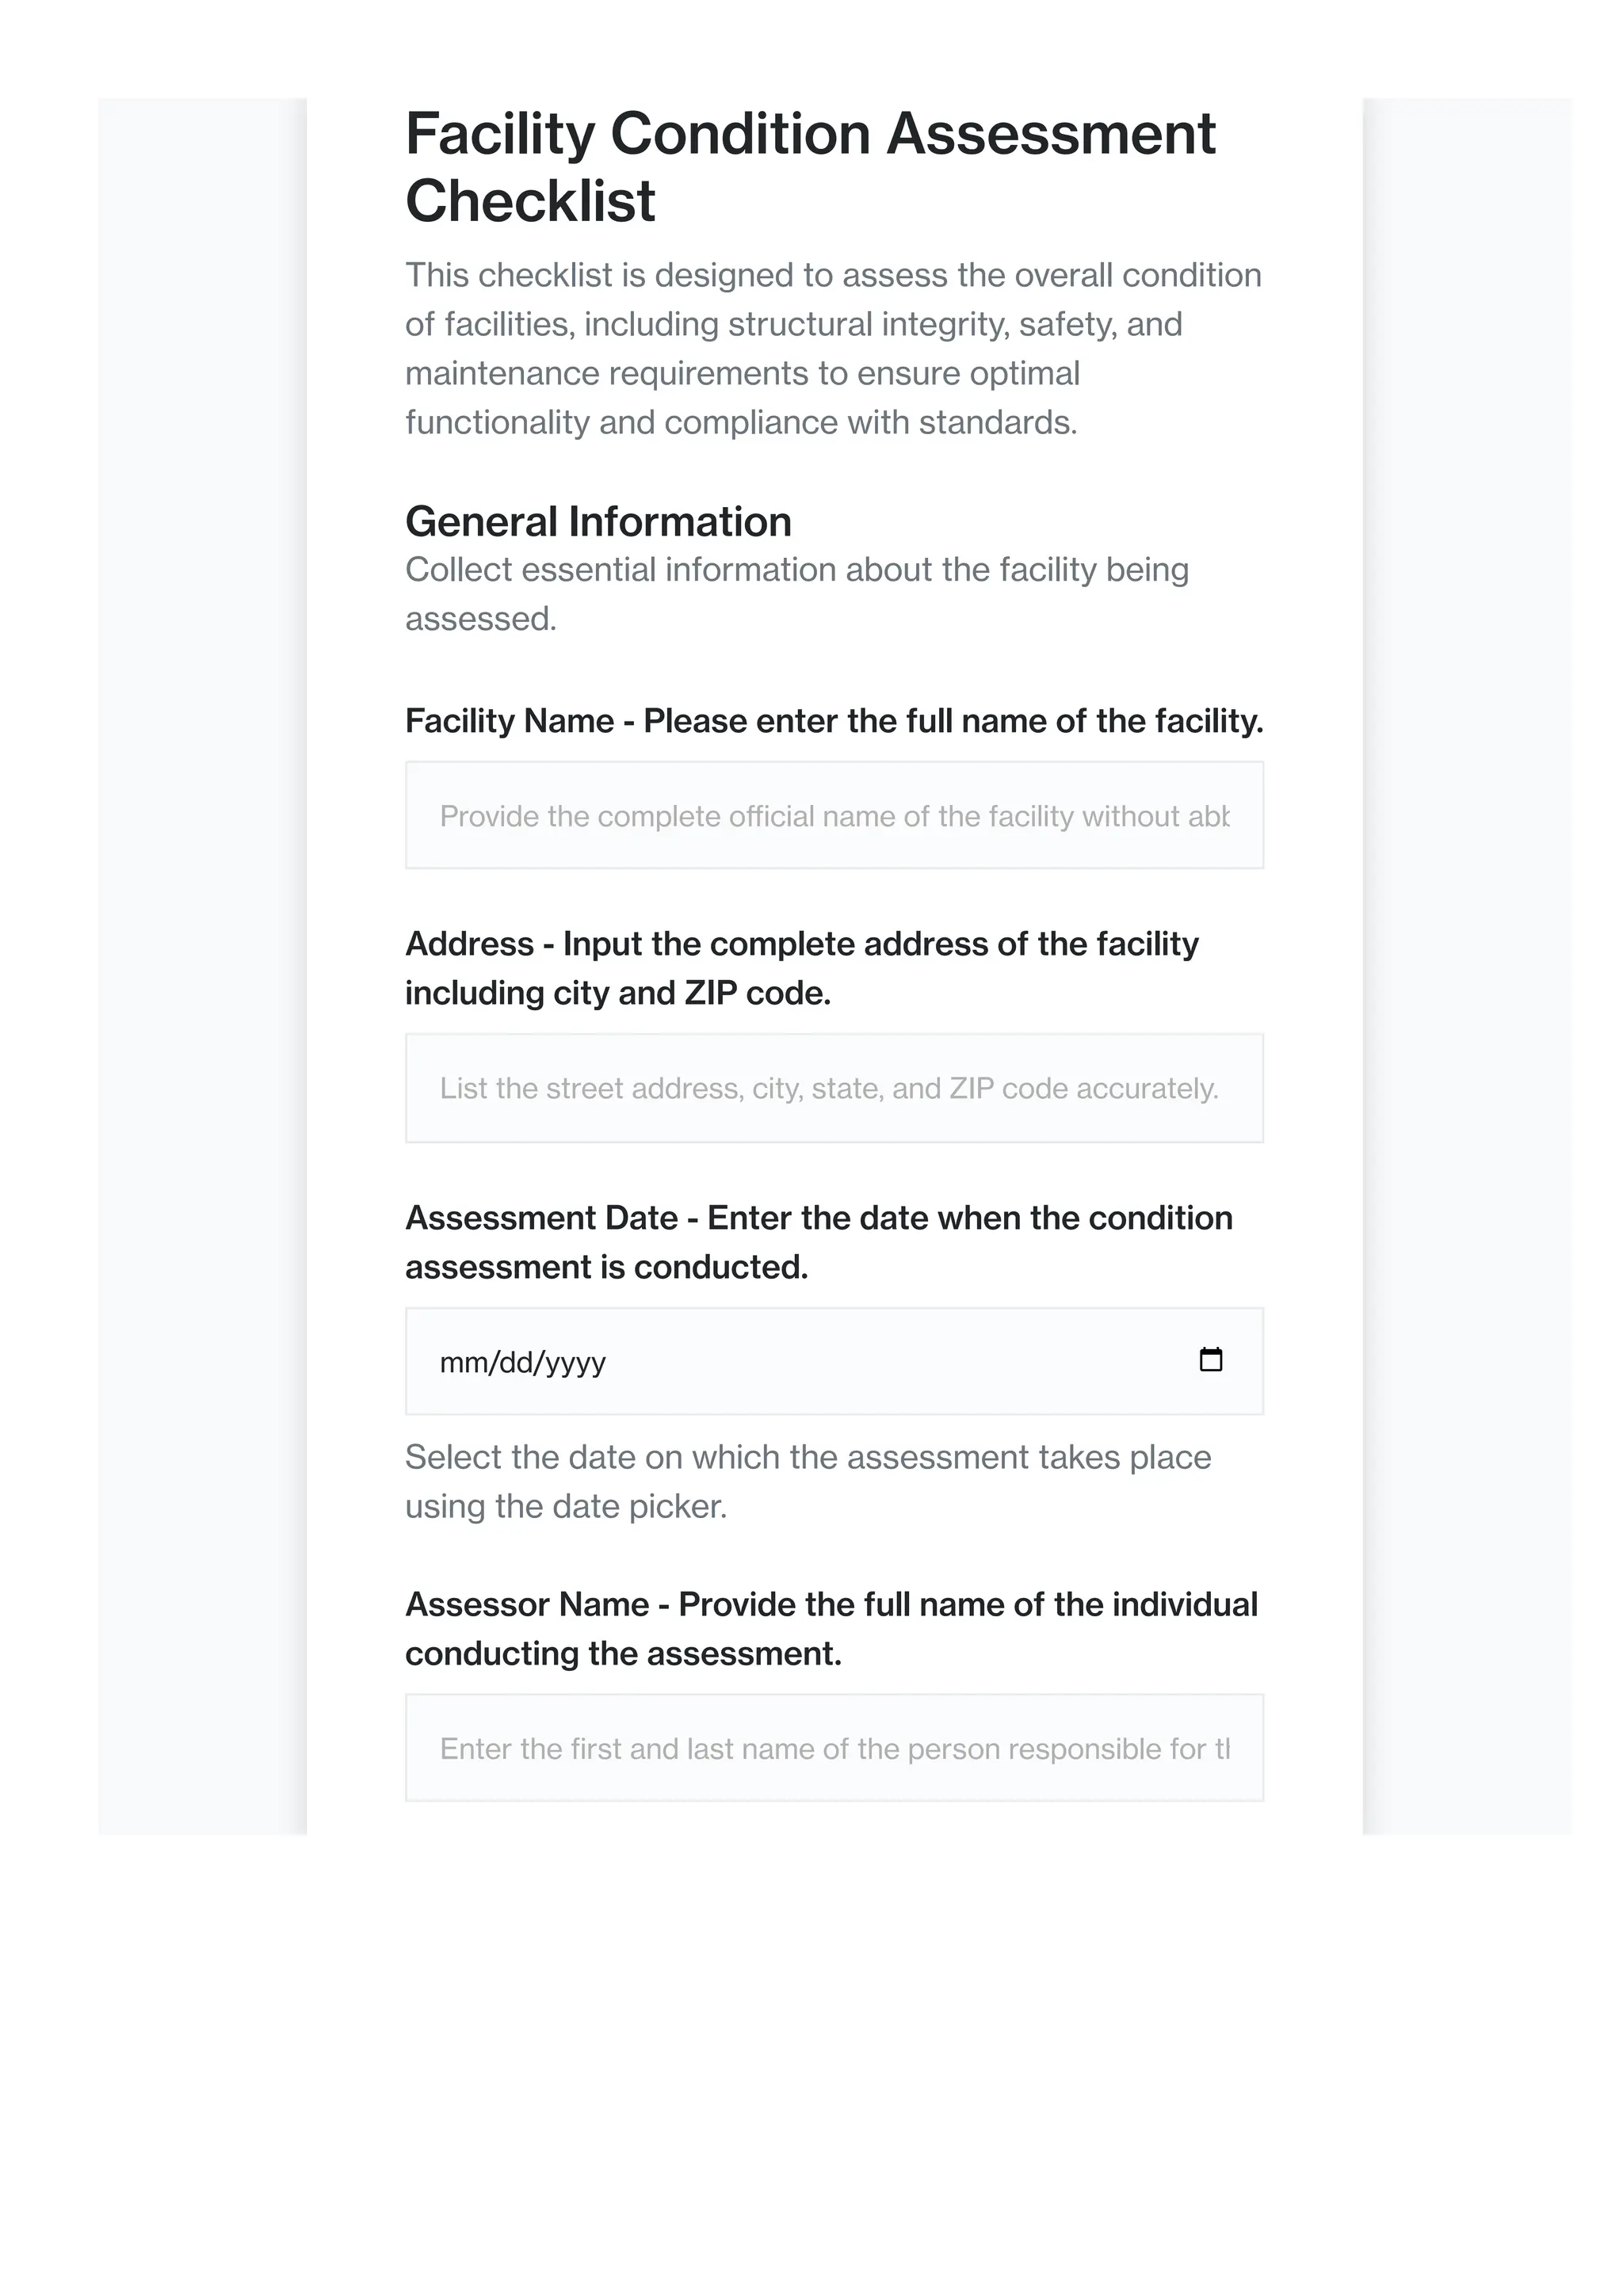Select the Assessment Date input box
Image resolution: width=1623 pixels, height=2296 pixels.
pos(834,1361)
